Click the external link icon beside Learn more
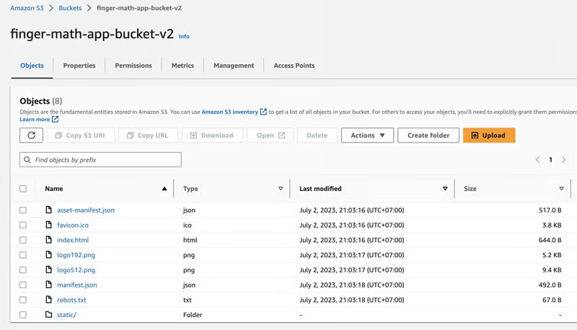 [x=56, y=119]
